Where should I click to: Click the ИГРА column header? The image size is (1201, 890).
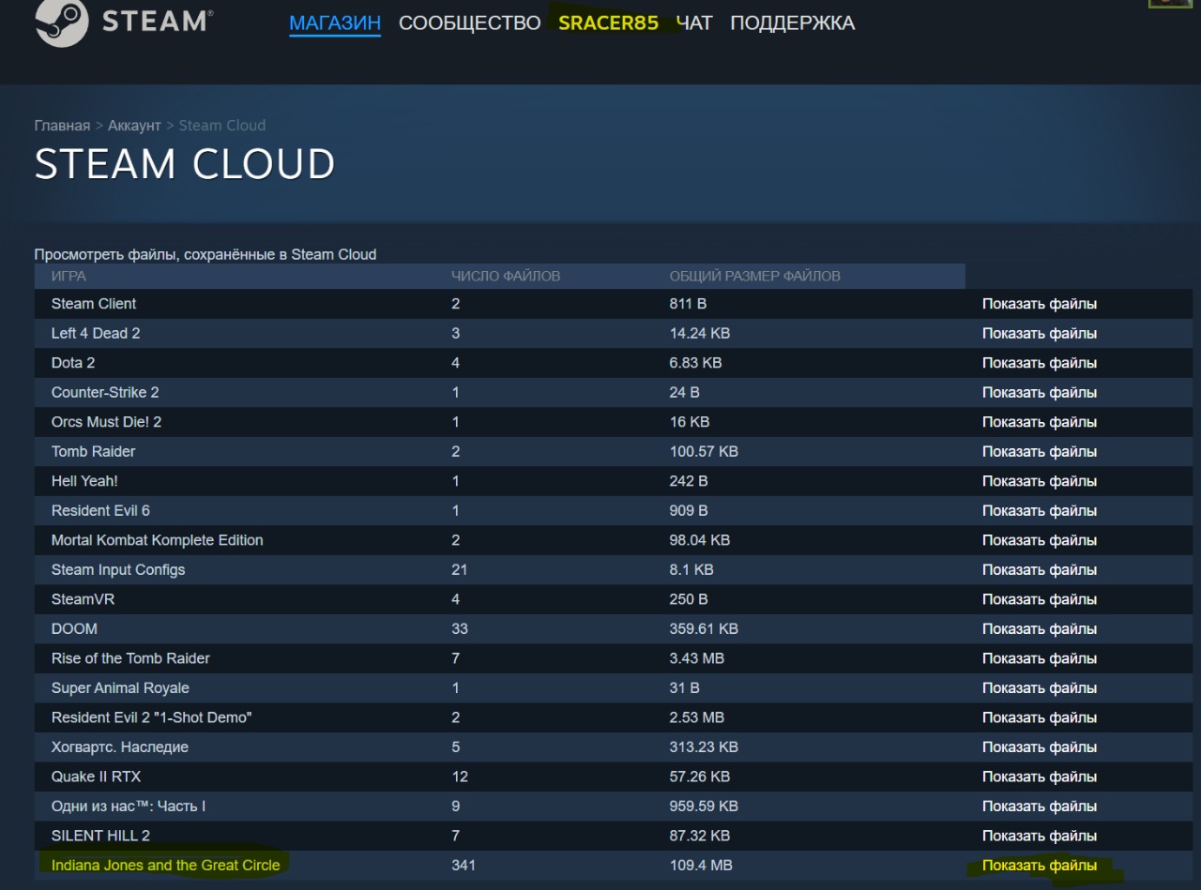[x=68, y=276]
